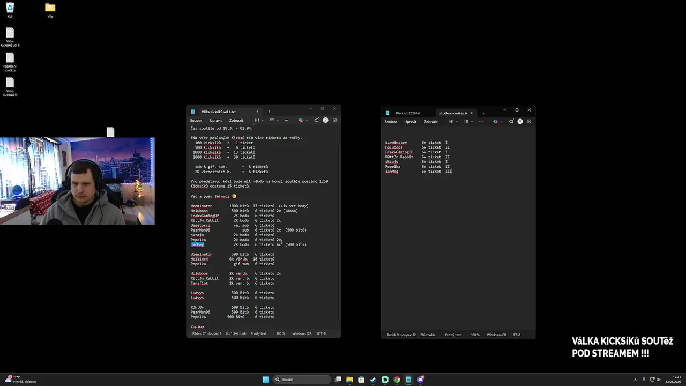Image resolution: width=686 pixels, height=386 pixels.
Task: Open the Koš recycle bin desktop icon
Action: [x=10, y=10]
